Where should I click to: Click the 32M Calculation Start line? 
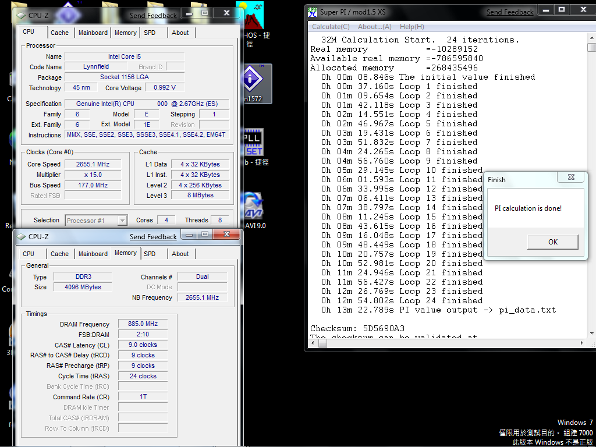(420, 40)
